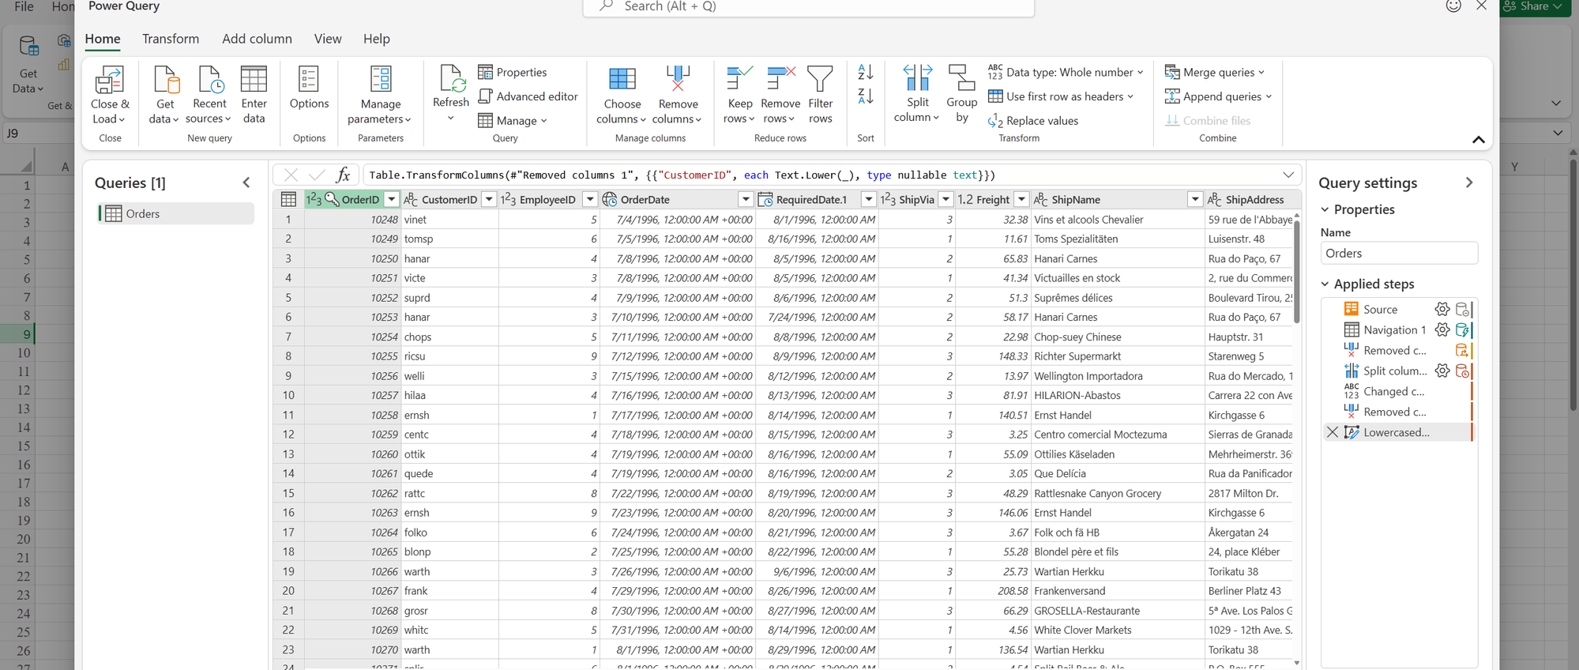This screenshot has height=670, width=1579.
Task: Click the query Name input field
Action: (x=1398, y=254)
